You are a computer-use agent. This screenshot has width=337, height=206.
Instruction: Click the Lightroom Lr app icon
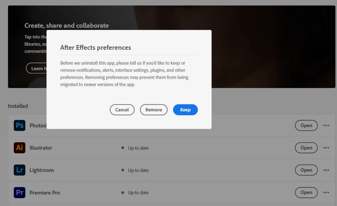pyautogui.click(x=20, y=170)
